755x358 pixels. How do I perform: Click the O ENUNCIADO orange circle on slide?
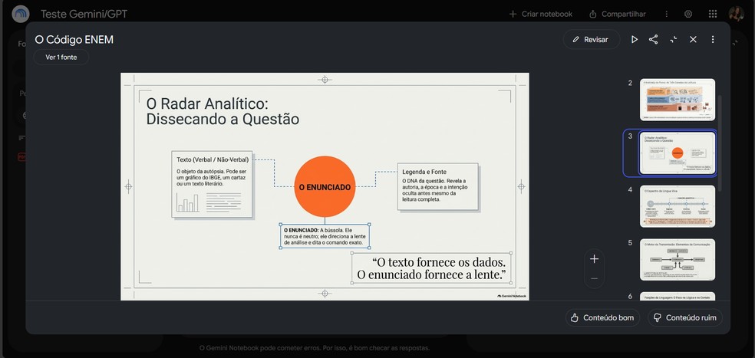(x=325, y=187)
